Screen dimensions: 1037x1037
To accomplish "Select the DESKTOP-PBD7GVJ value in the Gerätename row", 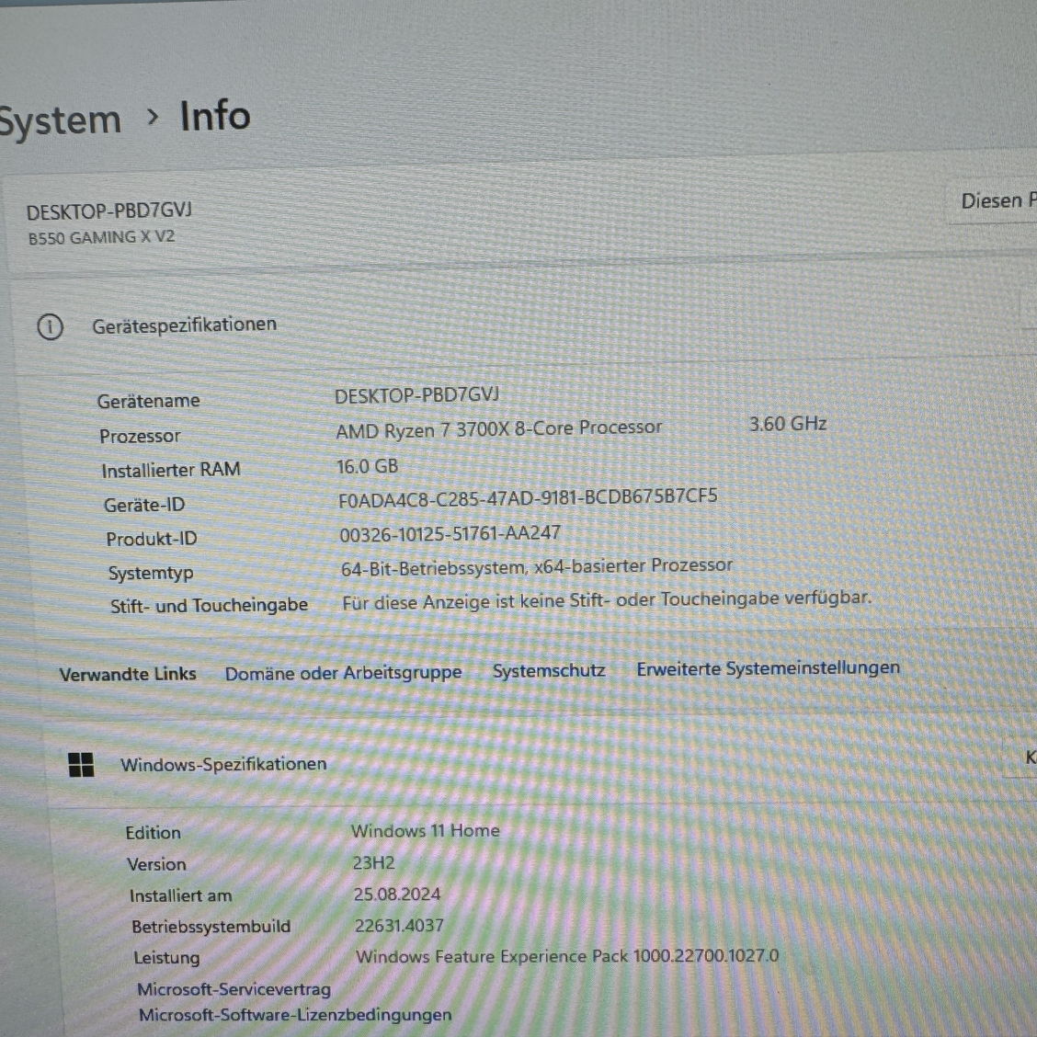I will (416, 395).
